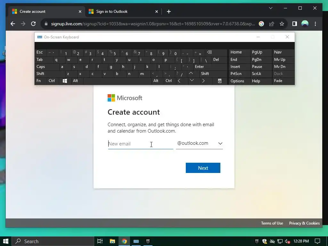328x246 pixels.
Task: Click the Nav key on On-Screen Keyboard
Action: click(283, 52)
